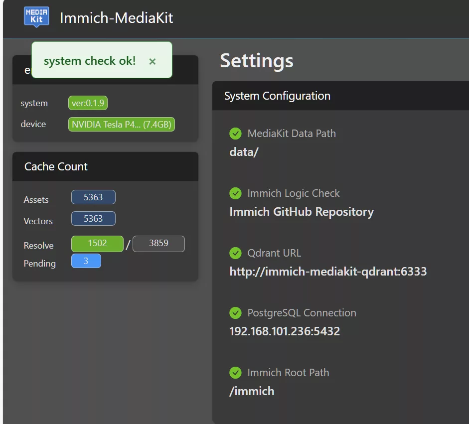Click the PostgreSQL address 192.168.101.236:5432
This screenshot has width=469, height=424.
pos(284,331)
